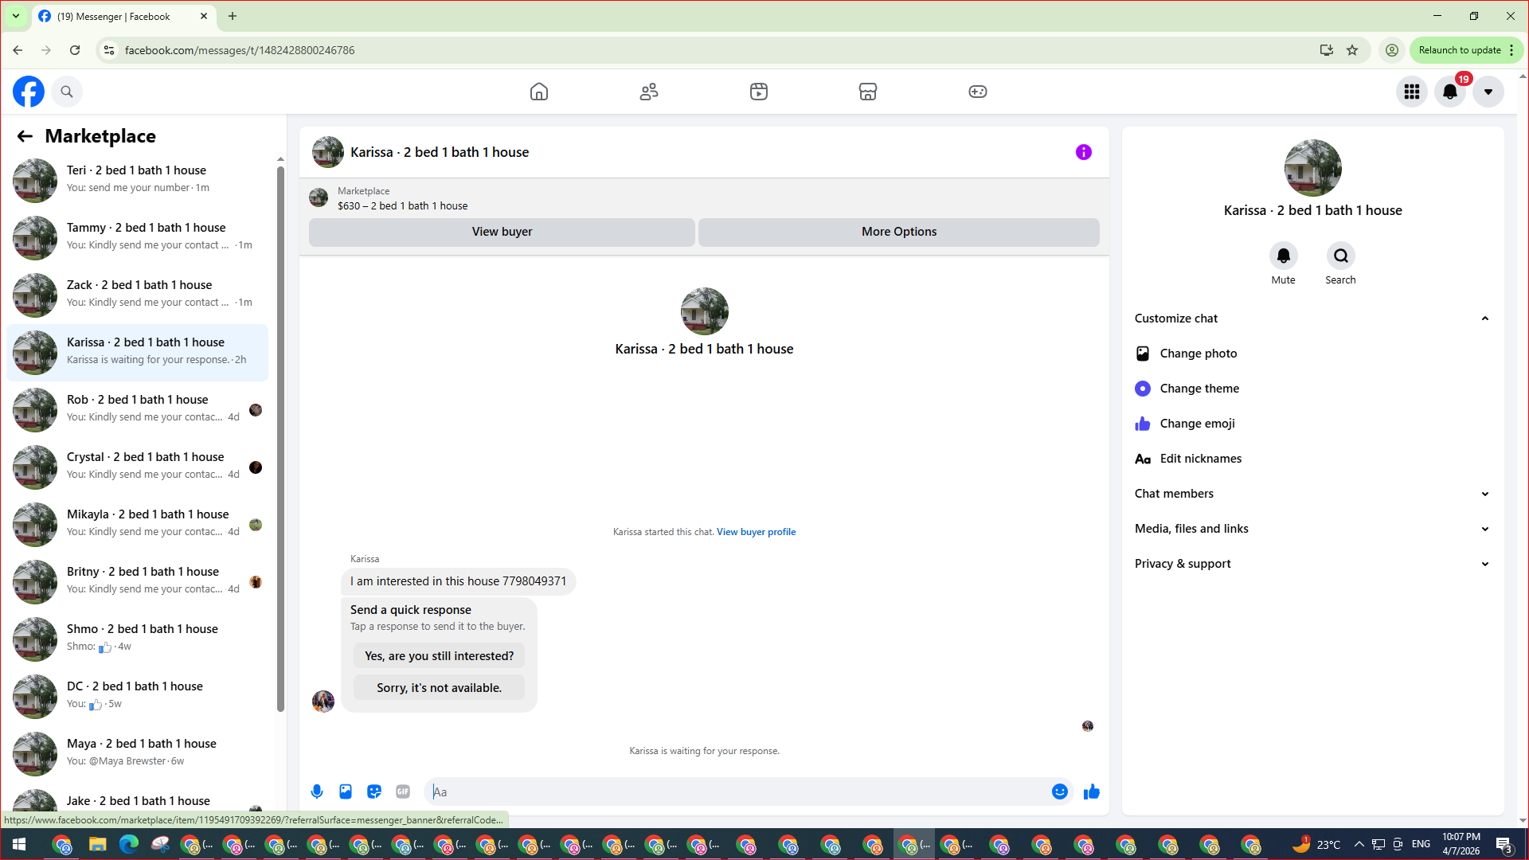The width and height of the screenshot is (1529, 860).
Task: Click Karissa's house profile photo in right panel
Action: point(1313,168)
